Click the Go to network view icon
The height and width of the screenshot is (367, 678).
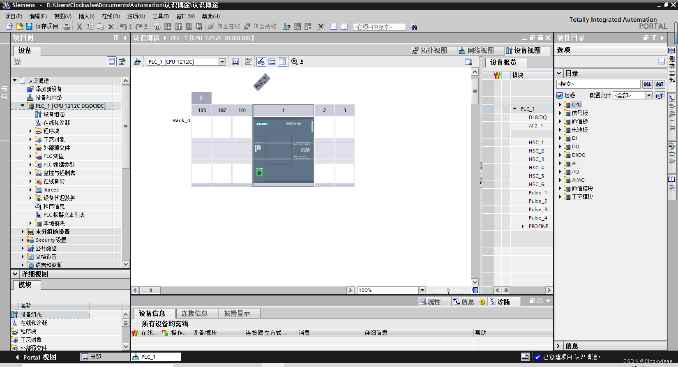pyautogui.click(x=138, y=62)
